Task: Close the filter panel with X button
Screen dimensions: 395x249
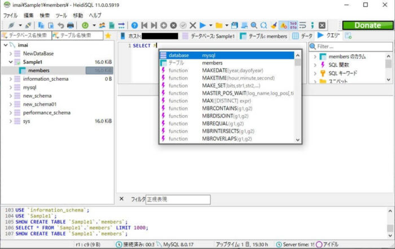Action: click(x=121, y=199)
